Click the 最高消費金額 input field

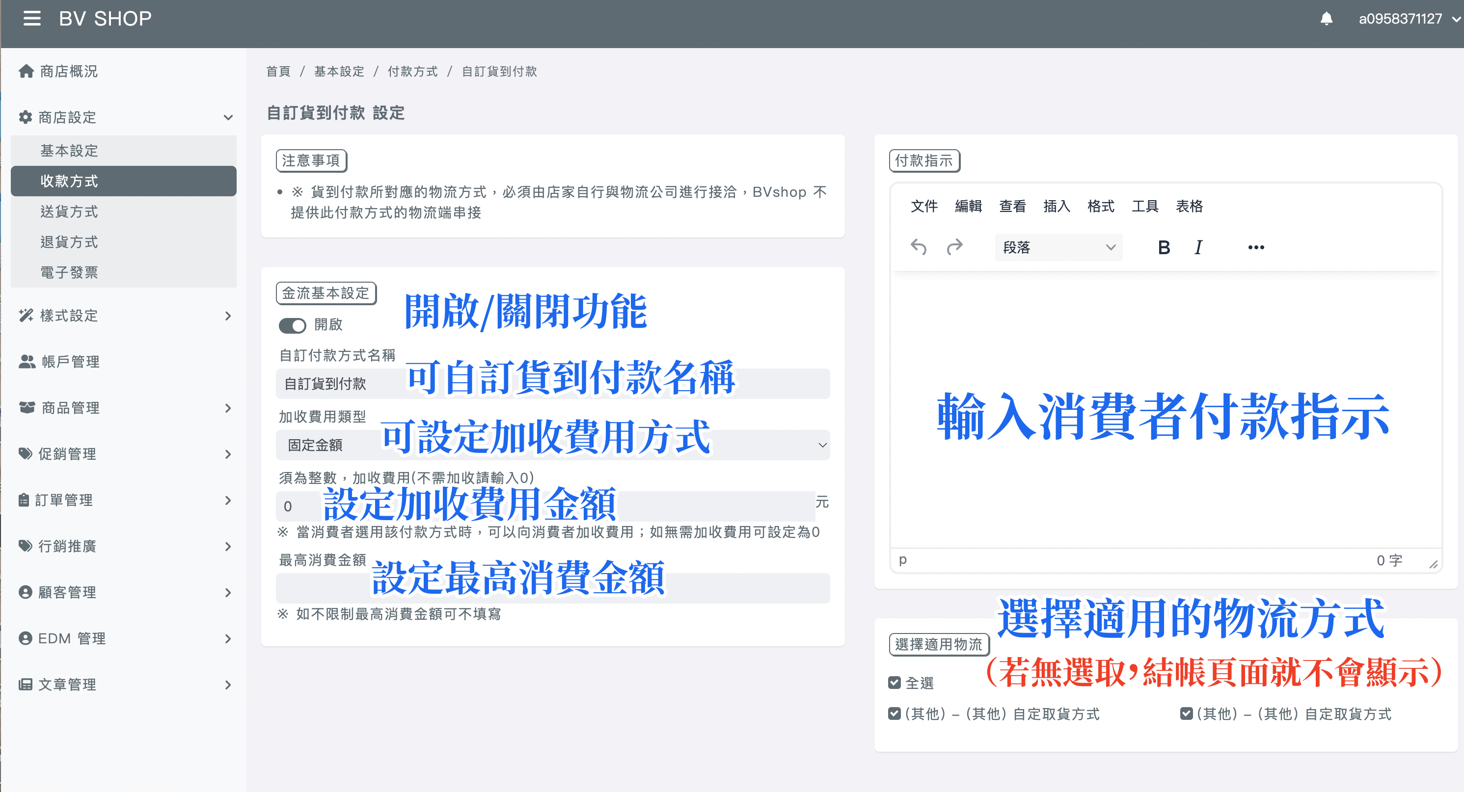[553, 588]
